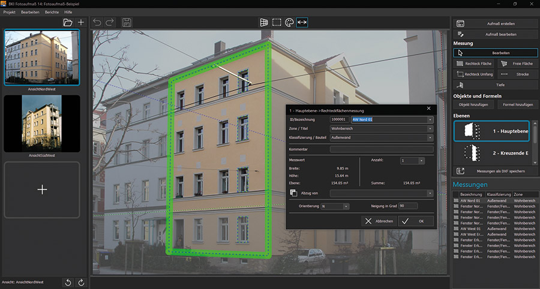Click the save diskette icon
The width and height of the screenshot is (540, 289).
tap(127, 23)
